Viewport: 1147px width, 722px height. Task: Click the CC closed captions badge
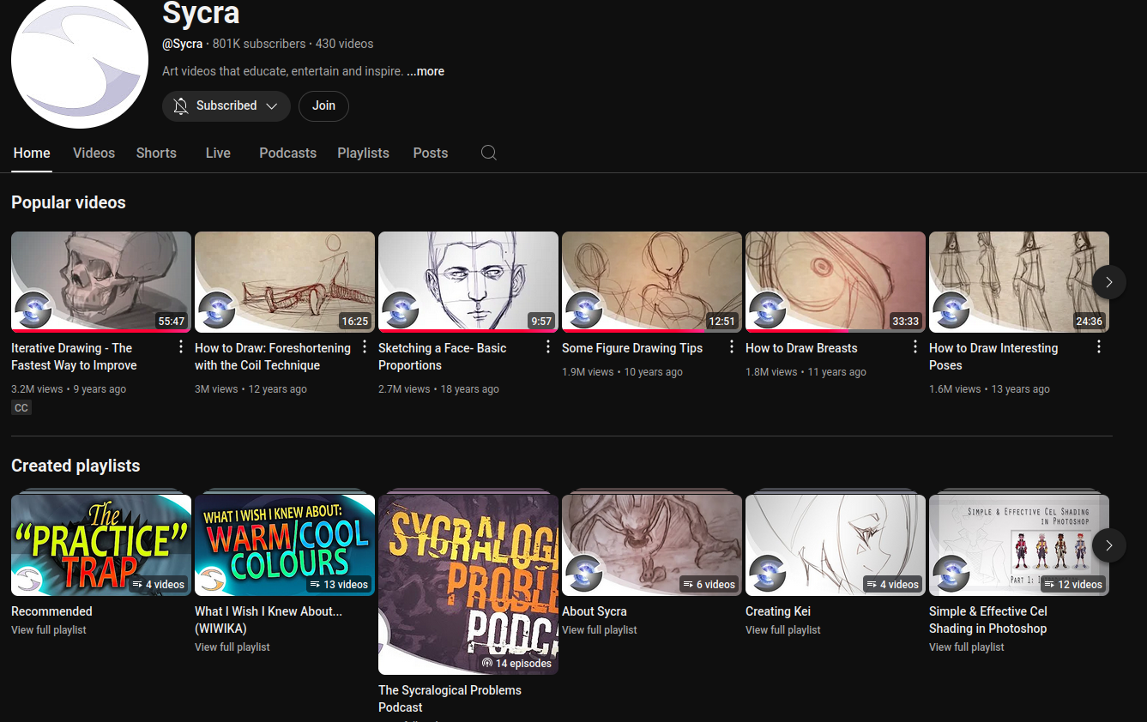click(x=21, y=408)
